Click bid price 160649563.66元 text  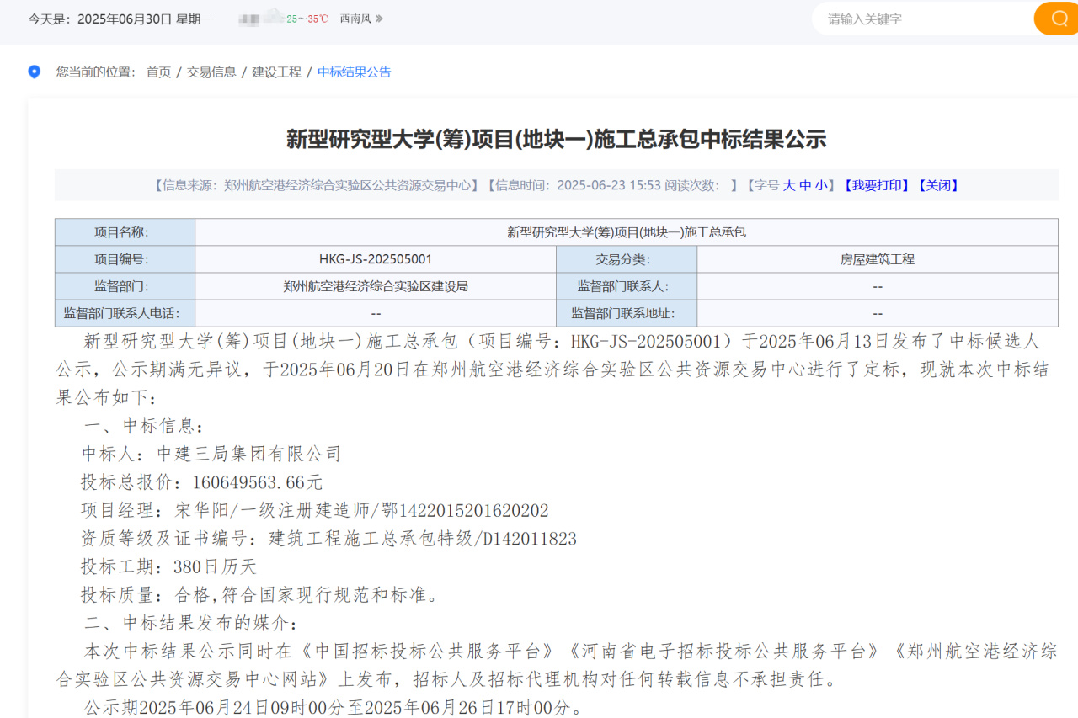click(258, 482)
